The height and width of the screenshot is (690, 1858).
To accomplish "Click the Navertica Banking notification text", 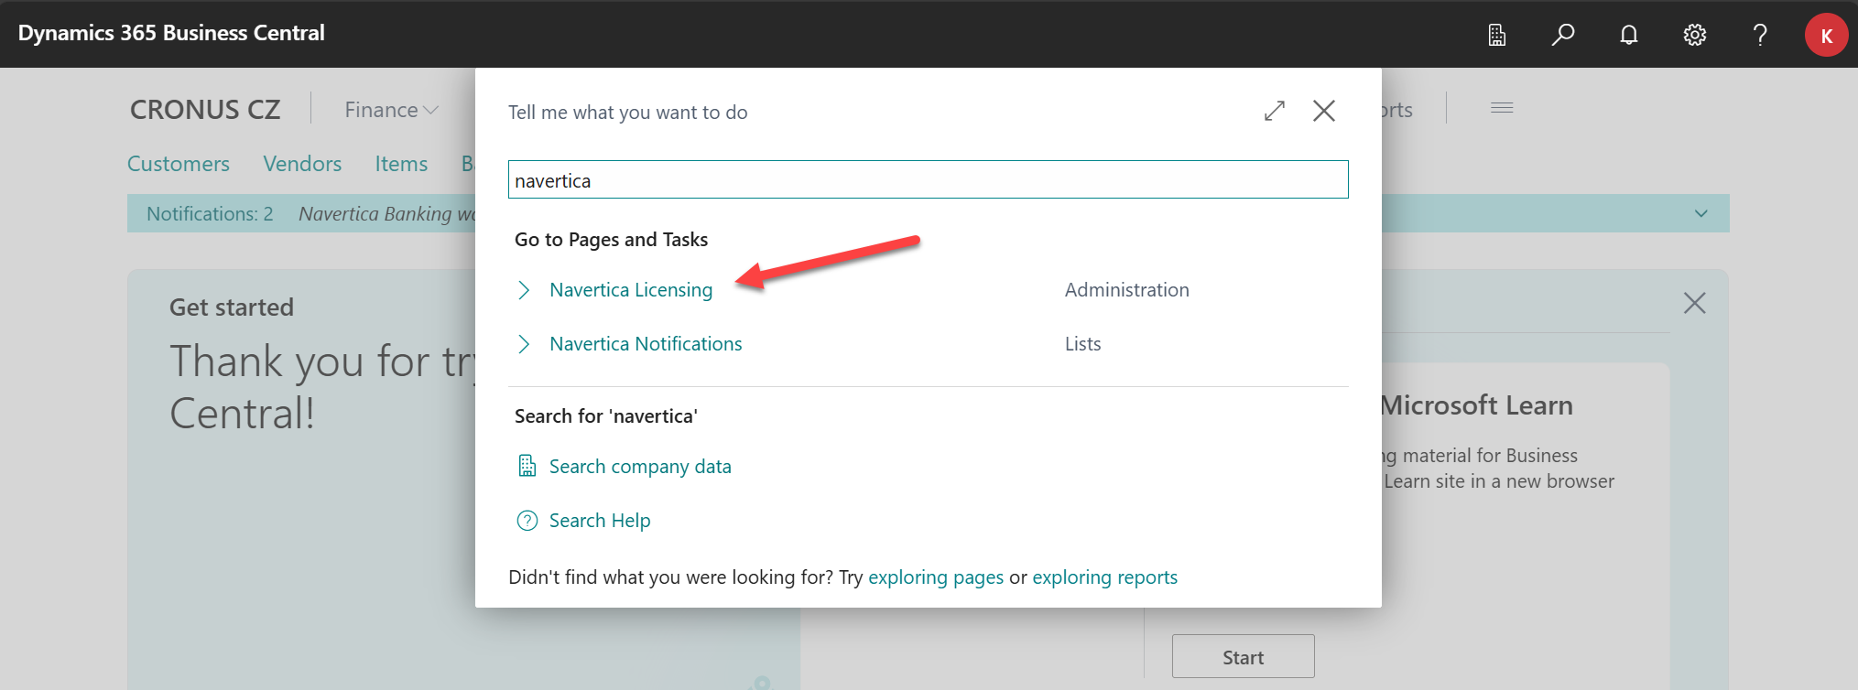I will point(387,214).
